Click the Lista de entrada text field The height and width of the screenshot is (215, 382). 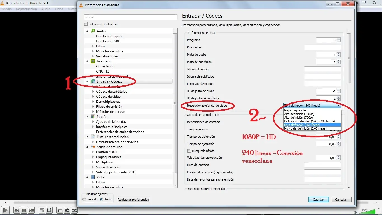tap(322, 165)
